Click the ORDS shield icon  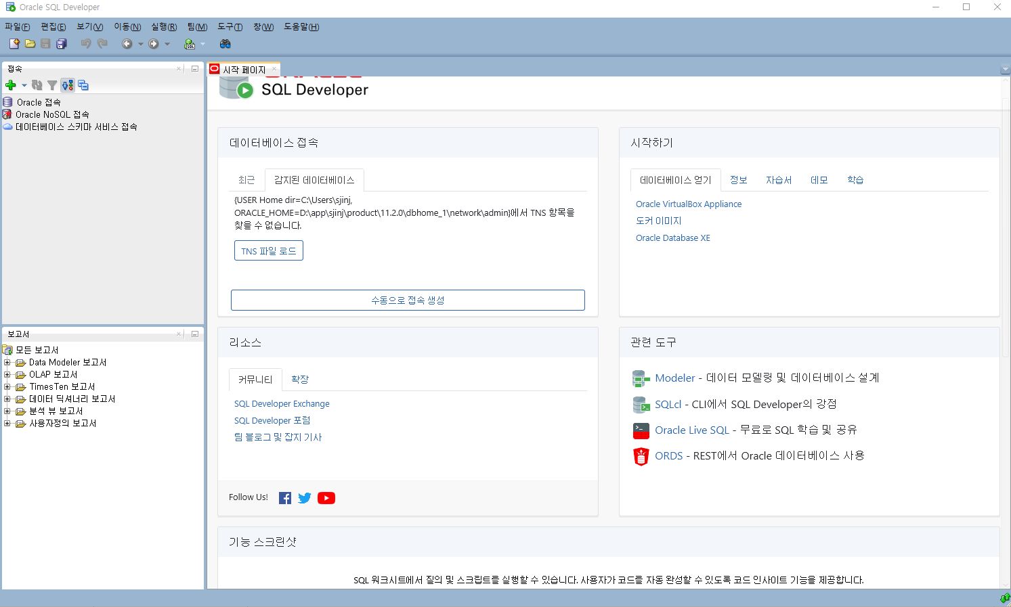pos(641,456)
